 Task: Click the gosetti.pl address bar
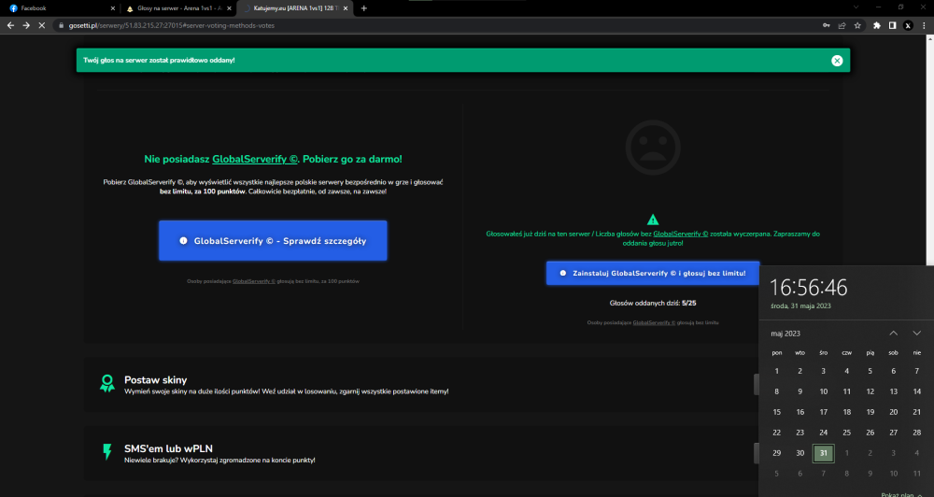438,25
